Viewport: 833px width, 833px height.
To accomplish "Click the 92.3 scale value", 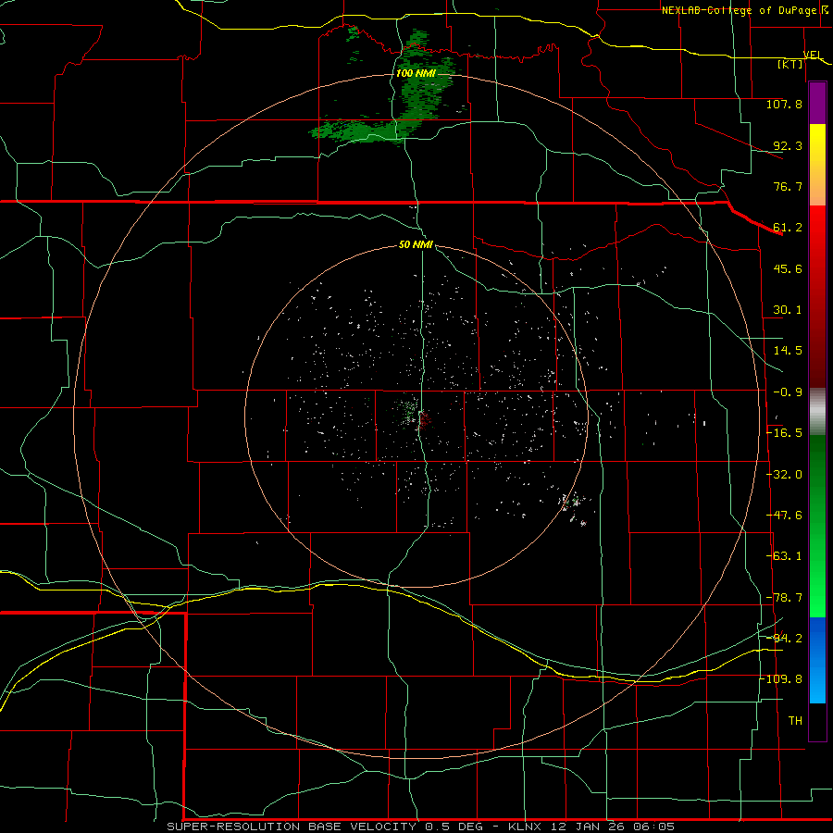I will tap(788, 145).
